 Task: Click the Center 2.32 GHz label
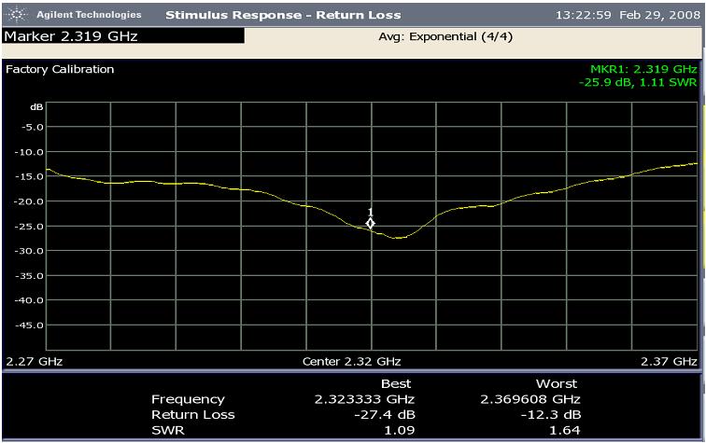coord(351,362)
